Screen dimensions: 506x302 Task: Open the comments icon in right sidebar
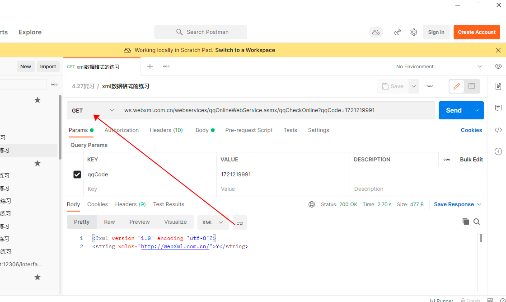(x=498, y=108)
